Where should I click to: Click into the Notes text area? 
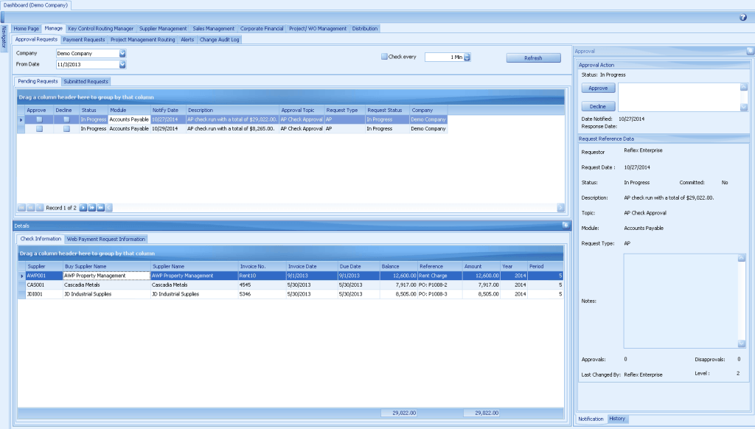pyautogui.click(x=681, y=301)
